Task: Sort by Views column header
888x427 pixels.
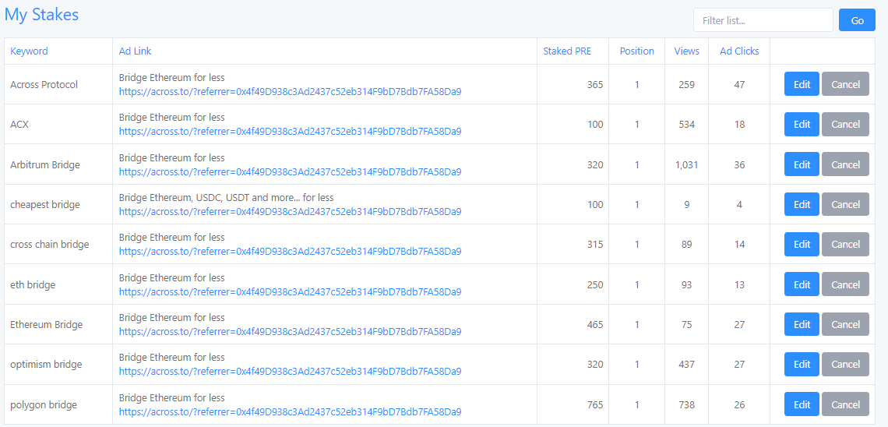Action: pos(686,51)
